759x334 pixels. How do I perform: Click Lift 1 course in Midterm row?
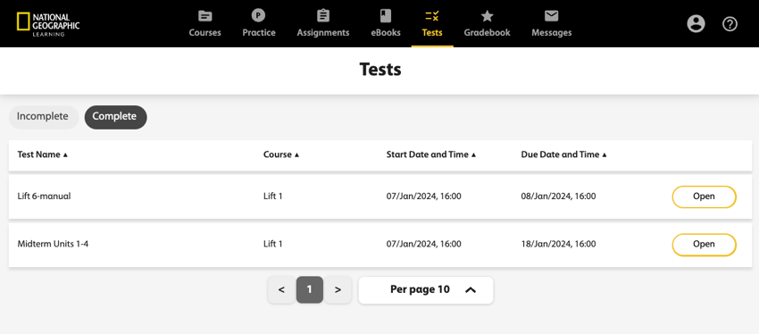click(272, 244)
